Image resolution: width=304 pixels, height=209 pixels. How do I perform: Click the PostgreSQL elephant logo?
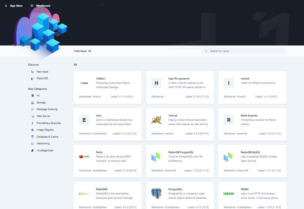click(x=157, y=193)
